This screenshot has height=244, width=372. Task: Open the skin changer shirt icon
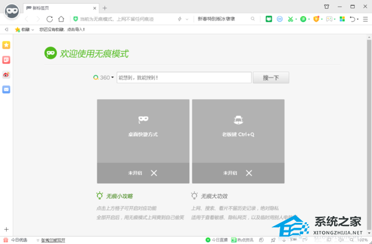click(x=327, y=7)
